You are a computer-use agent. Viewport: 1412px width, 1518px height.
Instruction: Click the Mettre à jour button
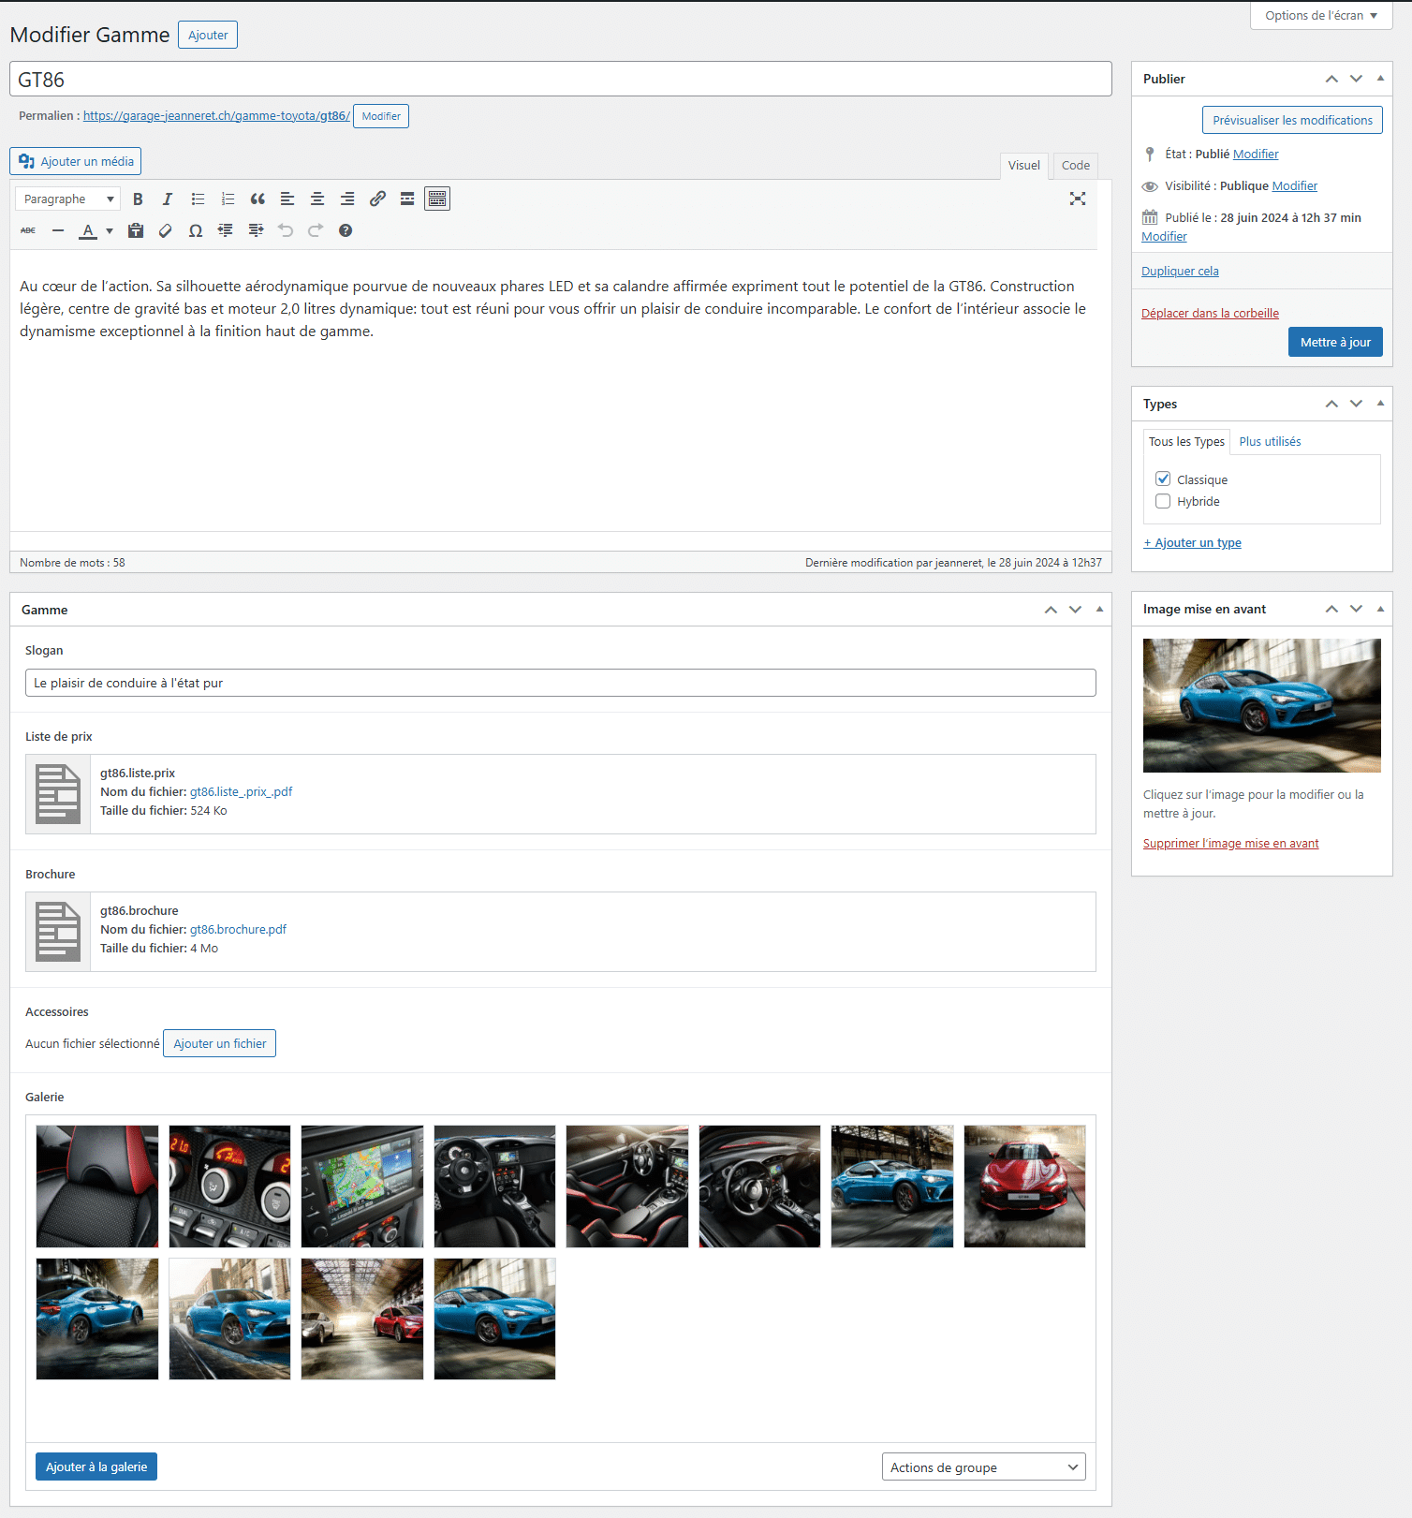(1335, 342)
